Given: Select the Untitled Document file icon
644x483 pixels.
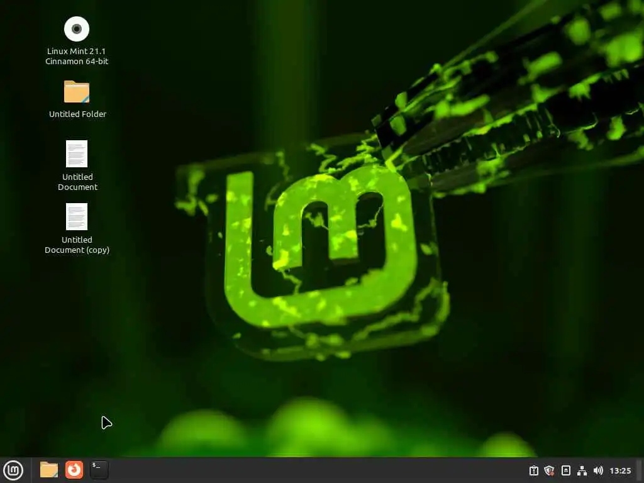Looking at the screenshot, I should [77, 153].
